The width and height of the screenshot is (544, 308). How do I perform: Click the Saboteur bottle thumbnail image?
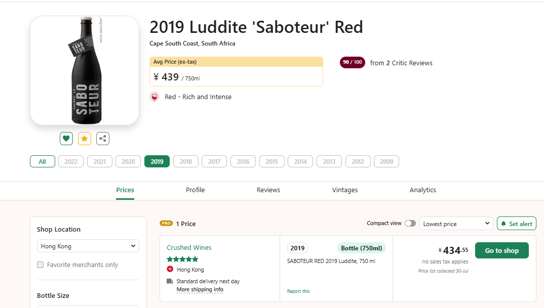pos(85,70)
